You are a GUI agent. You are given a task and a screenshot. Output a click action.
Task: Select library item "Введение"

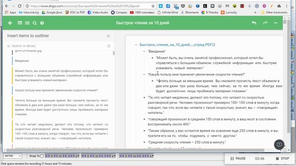22,61
